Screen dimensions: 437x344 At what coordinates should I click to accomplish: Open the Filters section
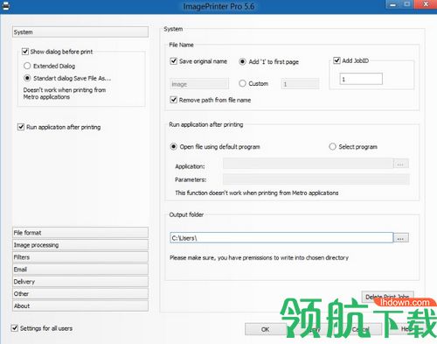click(80, 257)
